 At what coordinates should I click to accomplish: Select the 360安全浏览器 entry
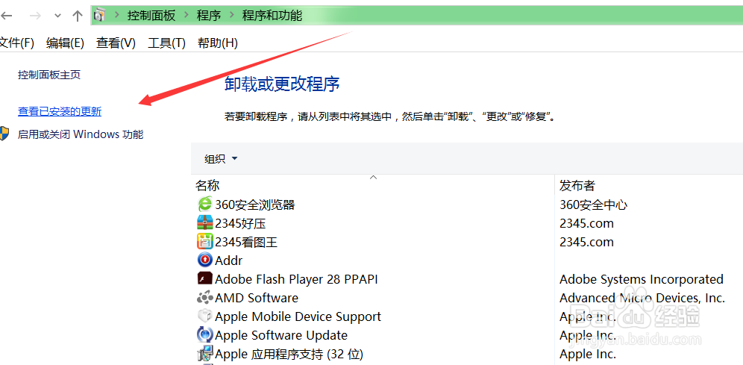click(x=255, y=205)
